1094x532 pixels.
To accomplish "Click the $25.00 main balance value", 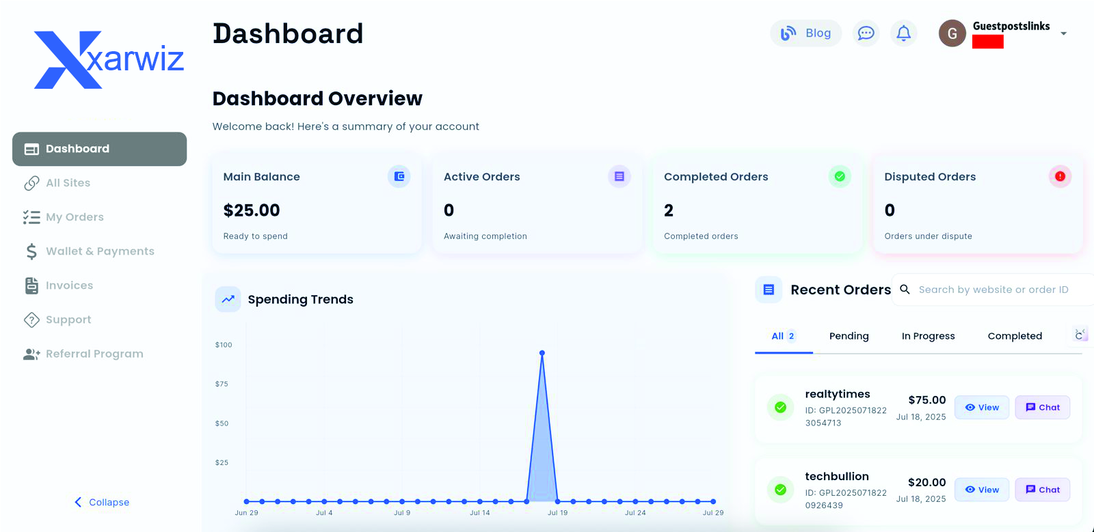I will click(x=252, y=210).
